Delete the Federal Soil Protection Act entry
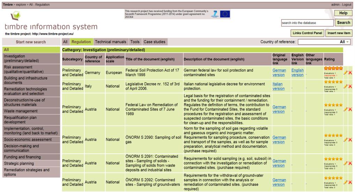Viewport: 355px width, 192px height. point(350,72)
